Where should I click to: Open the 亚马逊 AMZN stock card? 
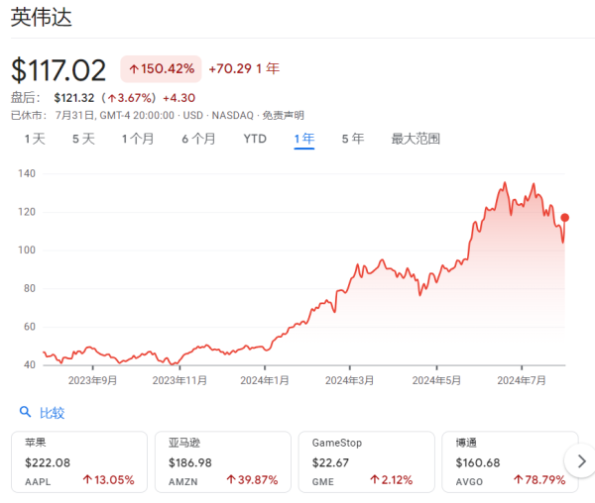223,461
